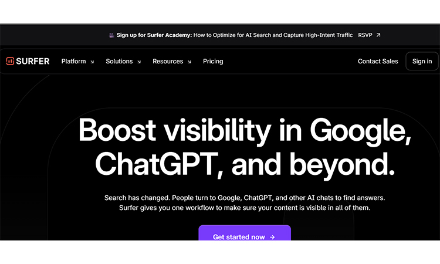Viewport: 440px width, 264px height.
Task: Click the Surfer Academy banner emoji icon
Action: click(x=111, y=35)
